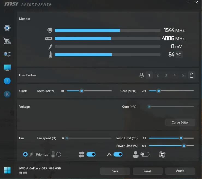The width and height of the screenshot is (202, 179).
Task: Enable the user-defined fan control switch
Action: point(145,154)
